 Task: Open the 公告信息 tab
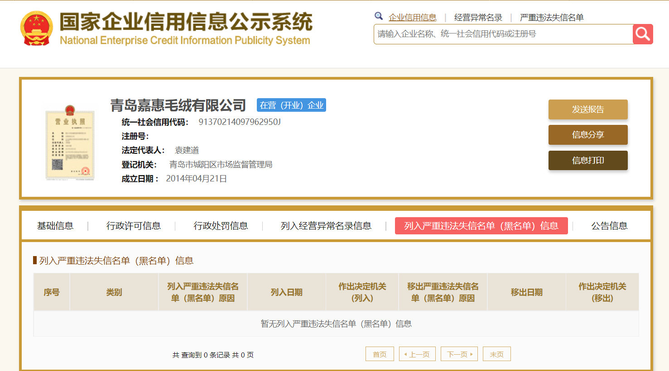click(x=609, y=226)
